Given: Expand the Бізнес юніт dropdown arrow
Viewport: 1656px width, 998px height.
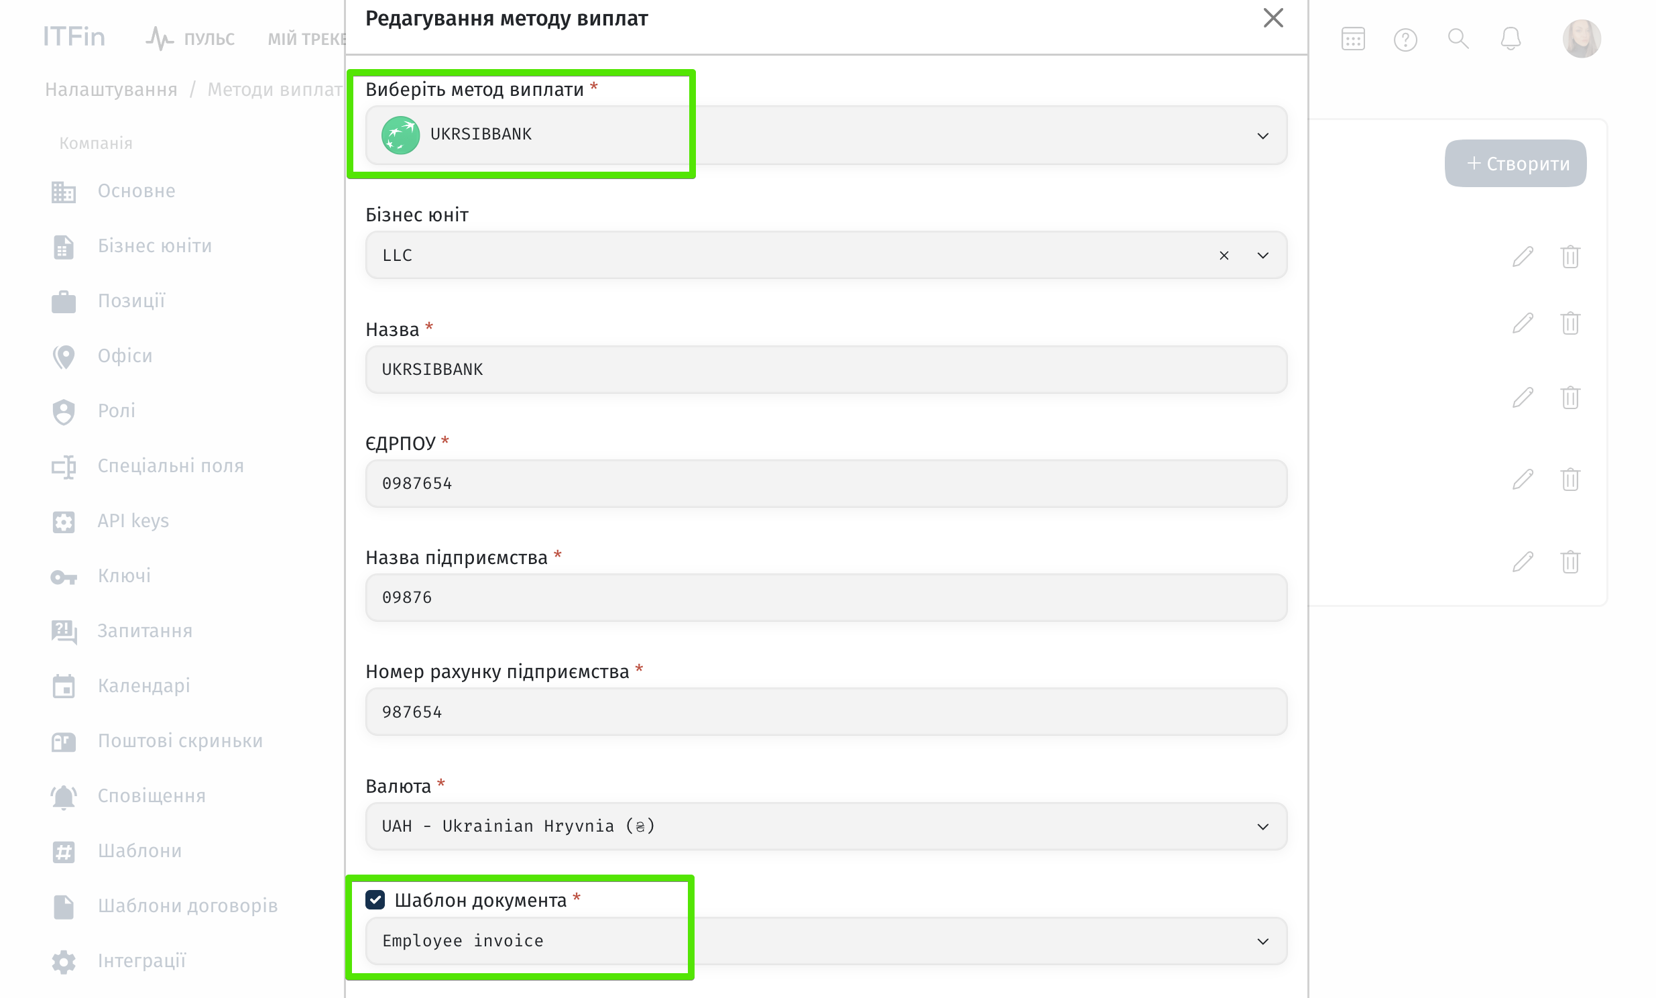Looking at the screenshot, I should pos(1262,256).
